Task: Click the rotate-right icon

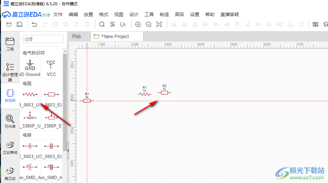Action: point(184,24)
